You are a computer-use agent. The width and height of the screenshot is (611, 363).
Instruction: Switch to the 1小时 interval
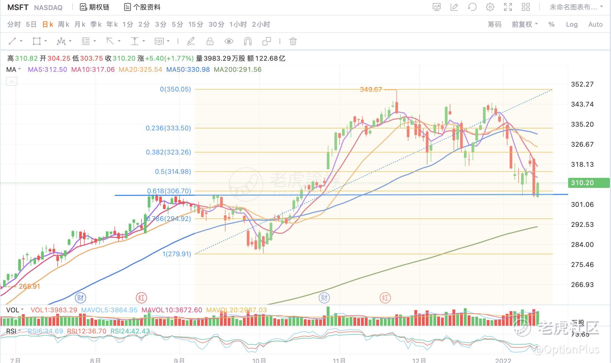tap(238, 24)
